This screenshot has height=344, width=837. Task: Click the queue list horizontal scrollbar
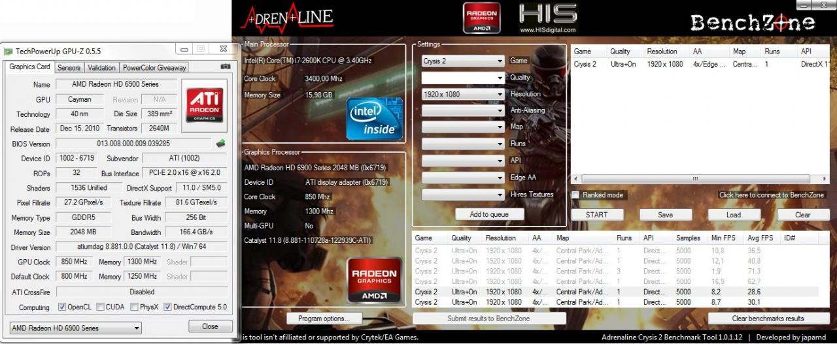pyautogui.click(x=695, y=179)
